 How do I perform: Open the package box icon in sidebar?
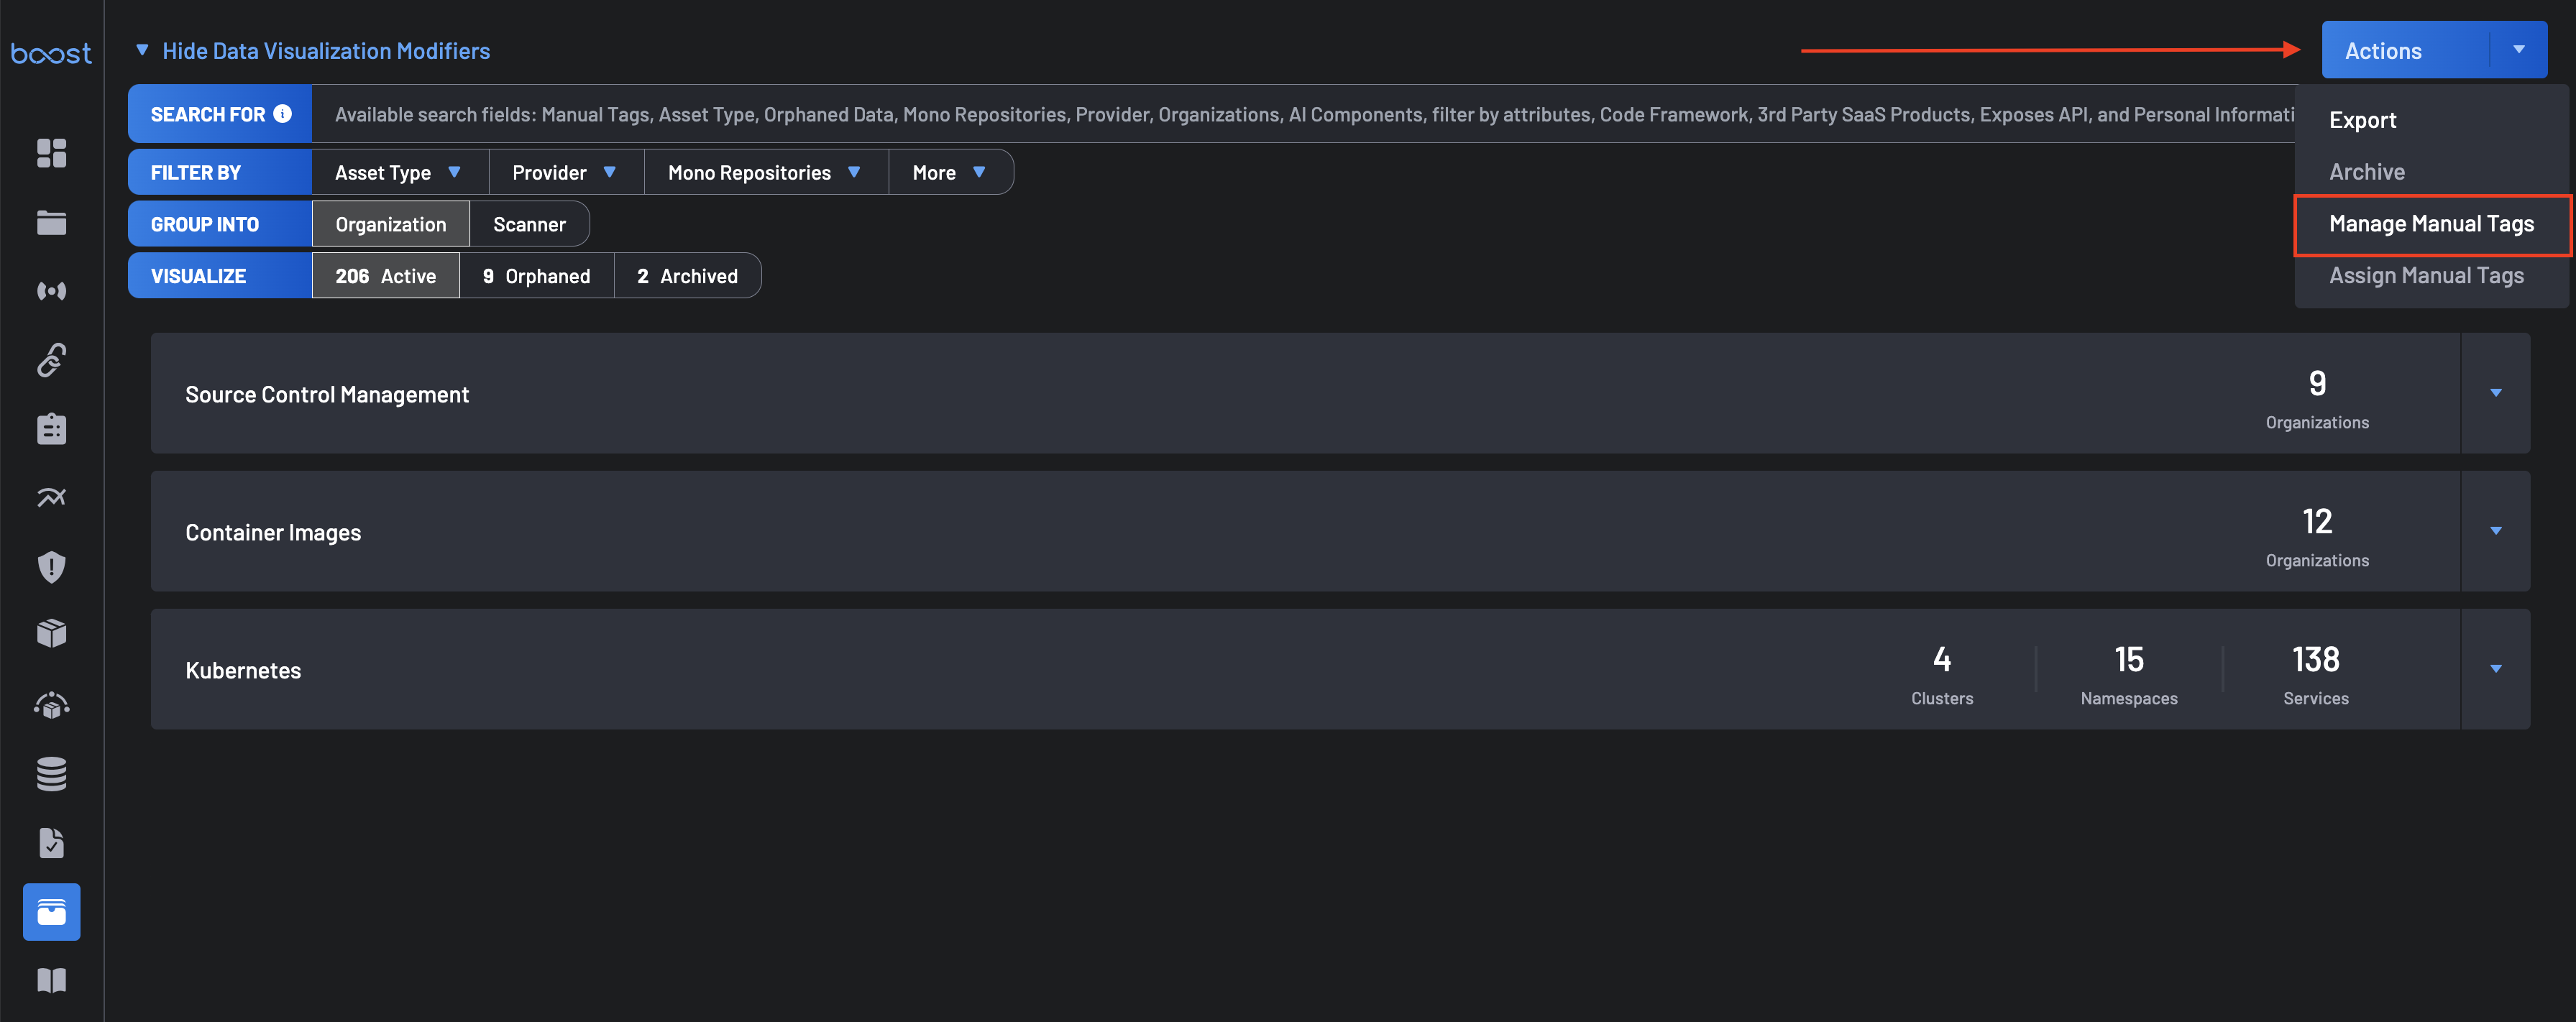pos(52,633)
